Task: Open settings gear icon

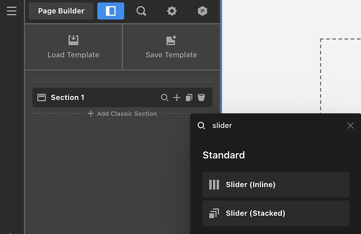Action: click(x=172, y=11)
